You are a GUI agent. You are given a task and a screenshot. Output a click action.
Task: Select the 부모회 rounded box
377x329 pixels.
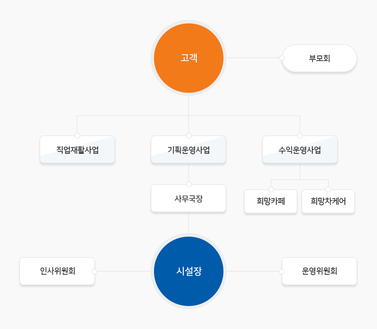[x=319, y=58]
